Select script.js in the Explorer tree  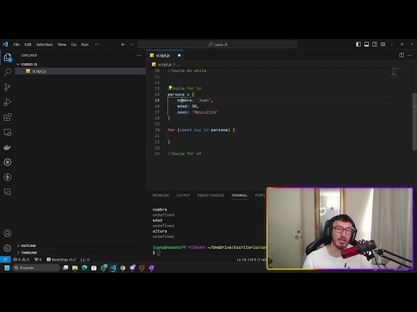80,71
